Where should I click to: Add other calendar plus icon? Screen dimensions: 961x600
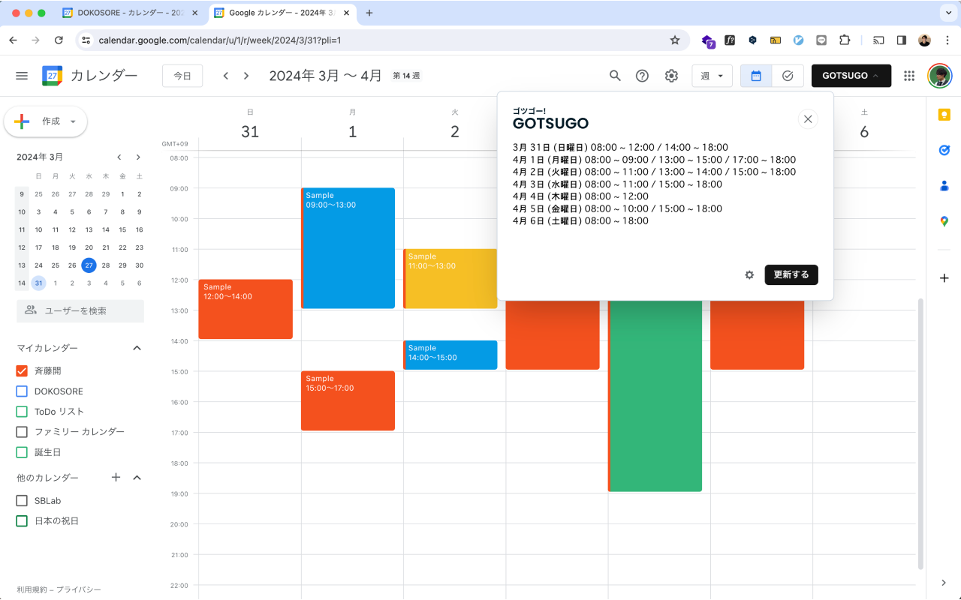[x=116, y=477]
